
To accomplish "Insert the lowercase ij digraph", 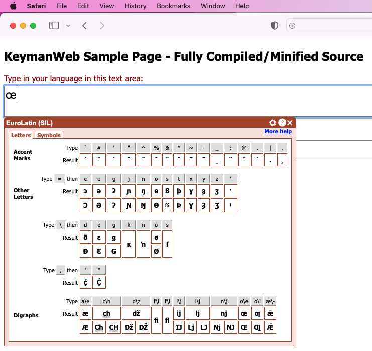I will [179, 313].
